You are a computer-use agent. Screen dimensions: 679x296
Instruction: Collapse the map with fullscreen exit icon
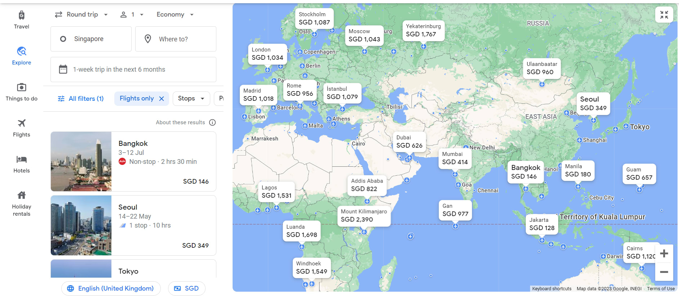(x=664, y=14)
